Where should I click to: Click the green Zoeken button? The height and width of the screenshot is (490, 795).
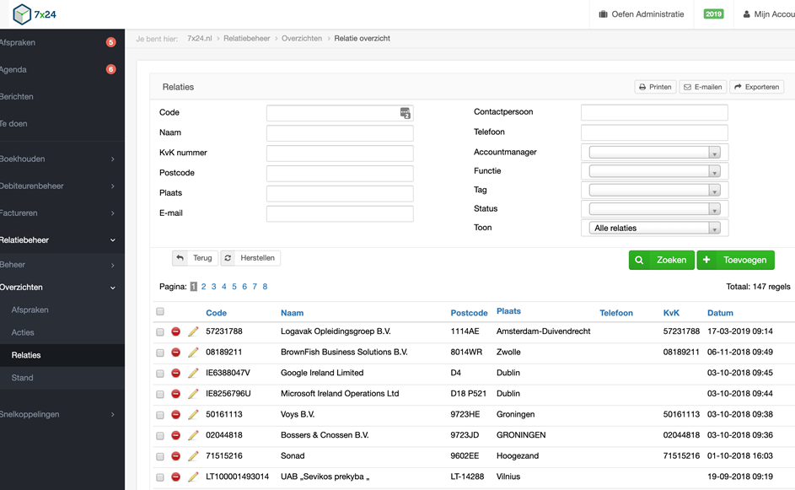(x=662, y=261)
